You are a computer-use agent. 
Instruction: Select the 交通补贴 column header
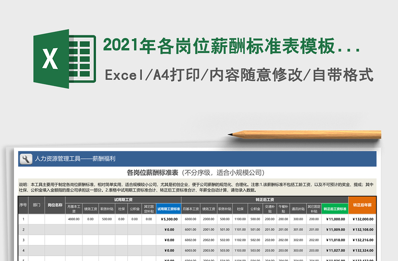[270, 209]
